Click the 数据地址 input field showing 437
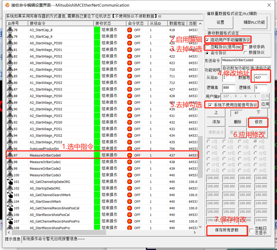277x250 pixels. [x=260, y=78]
